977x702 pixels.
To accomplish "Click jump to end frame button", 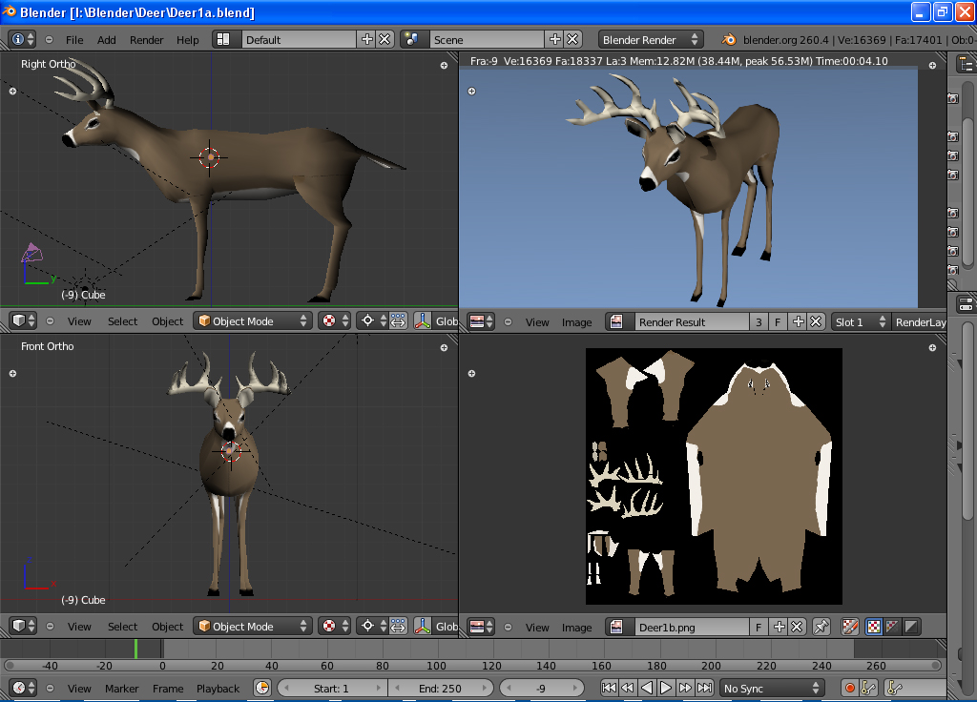I will [705, 688].
